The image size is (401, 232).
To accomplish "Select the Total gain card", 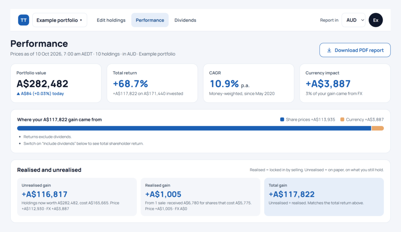I will [324, 197].
